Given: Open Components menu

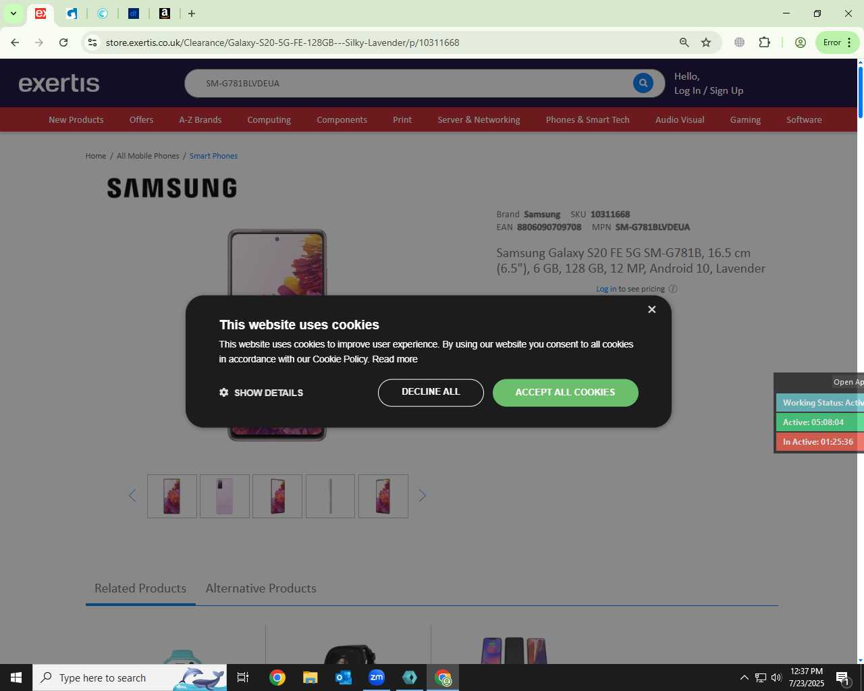Looking at the screenshot, I should click(x=342, y=119).
